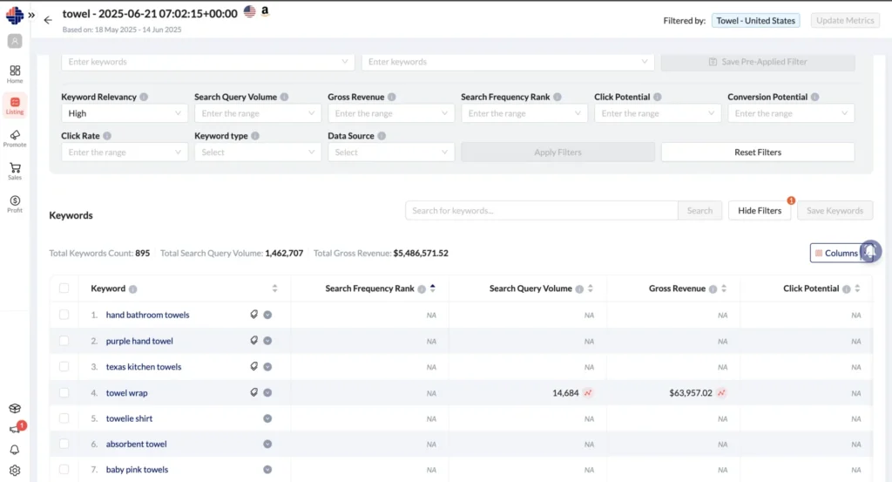Open Search Frequency Rank range dropdown
Image resolution: width=892 pixels, height=482 pixels.
[524, 113]
